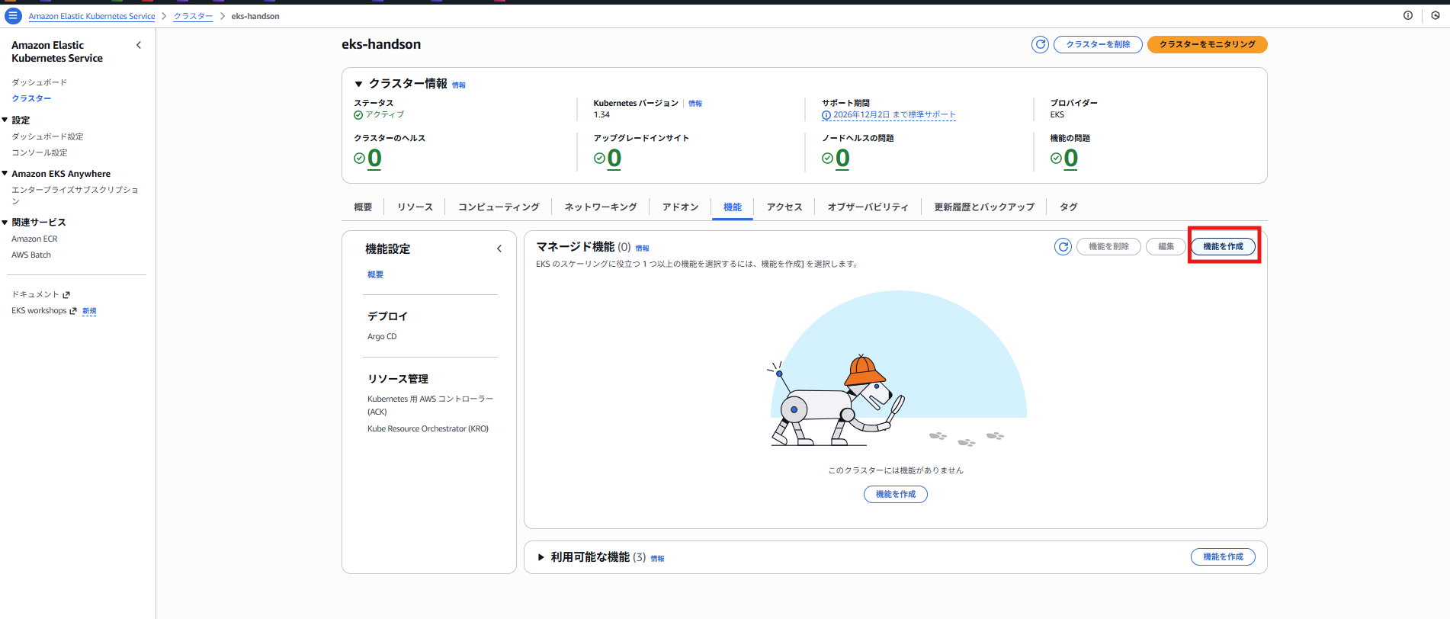Click 情報 link next to マネージド機能
The height and width of the screenshot is (619, 1450).
(x=643, y=249)
